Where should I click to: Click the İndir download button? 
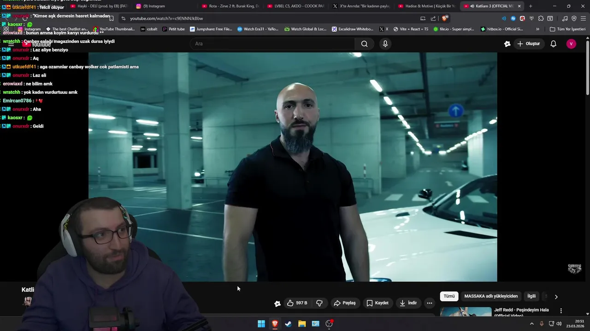(408, 303)
